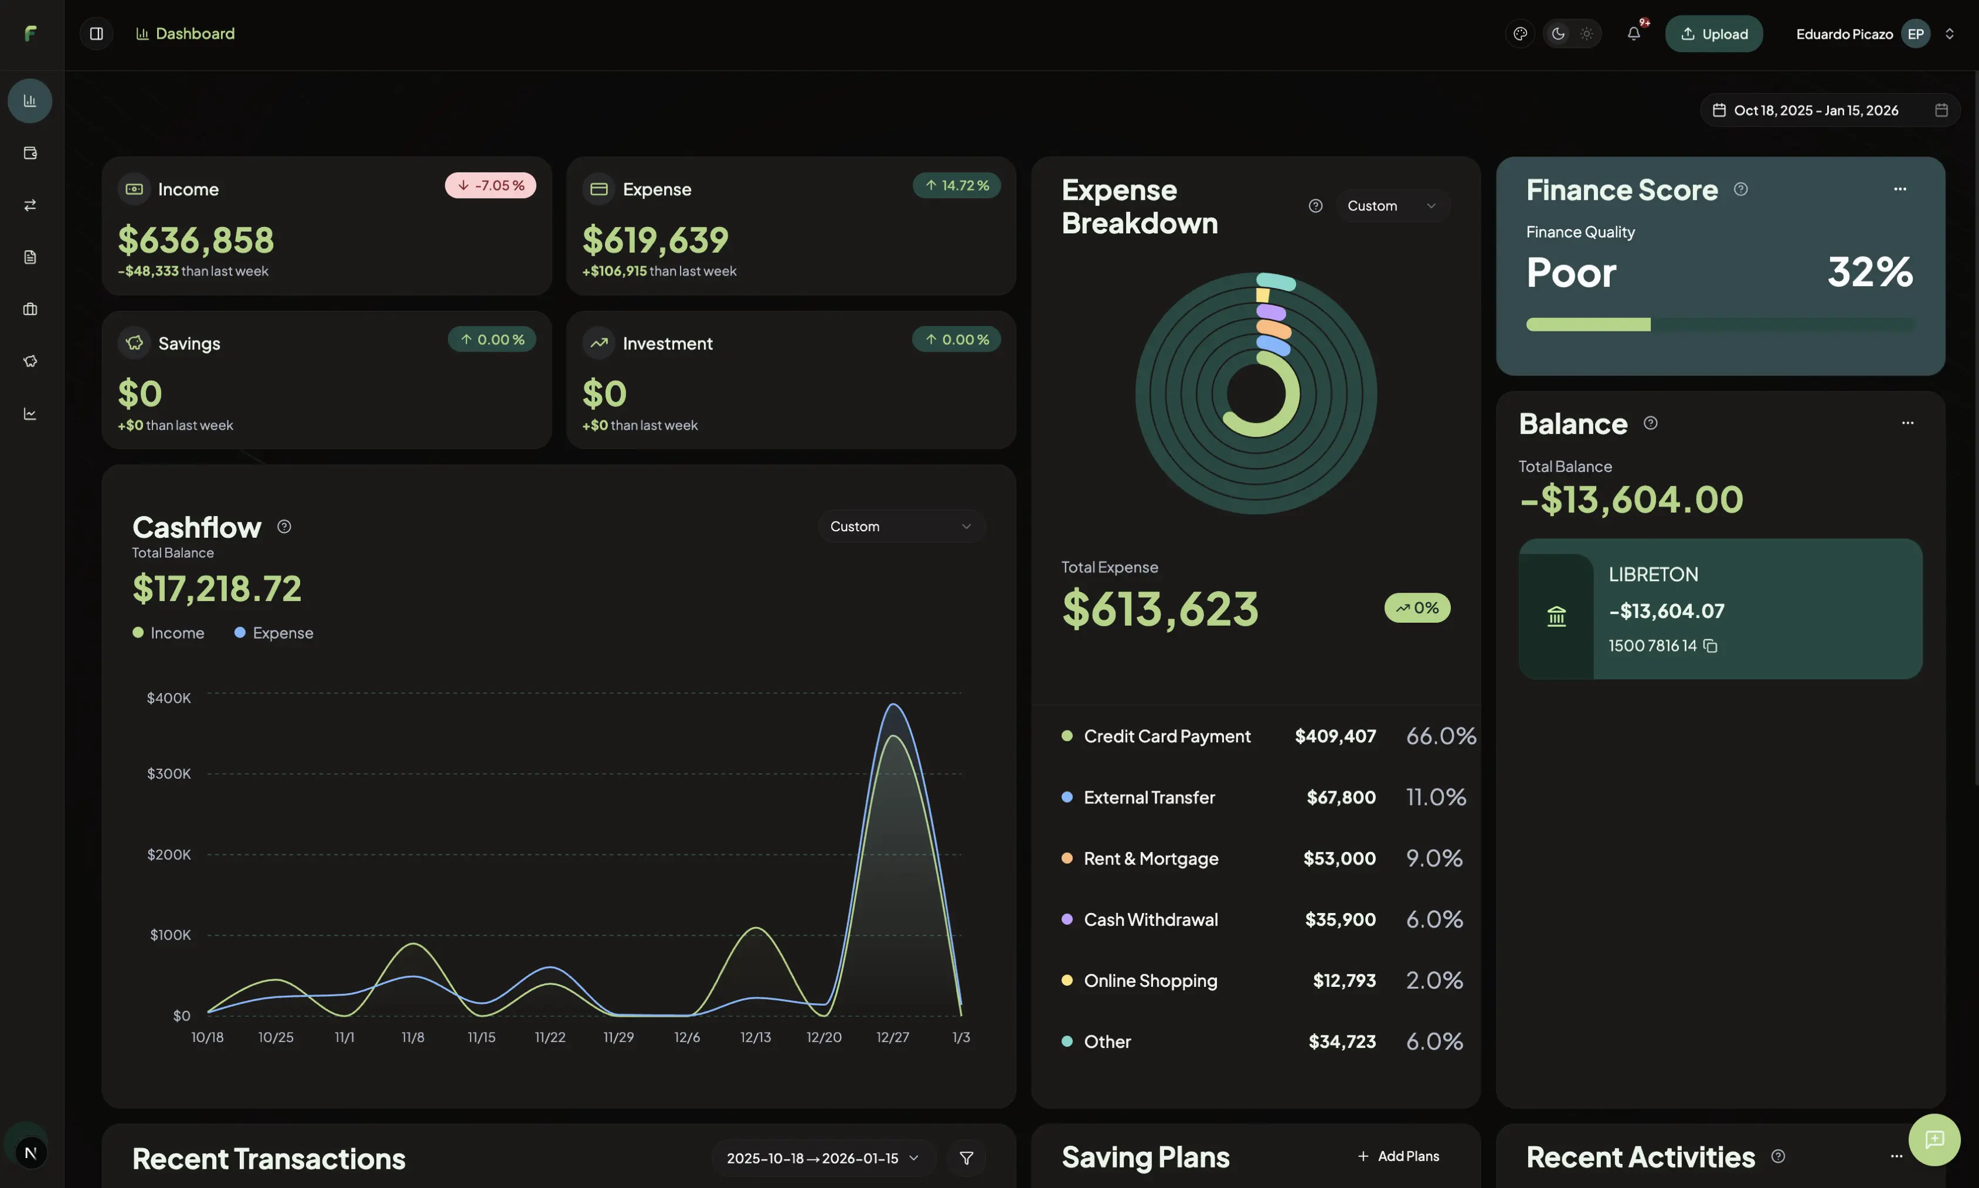The width and height of the screenshot is (1979, 1188).
Task: Open Expense Breakdown Custom dropdown
Action: (1392, 206)
